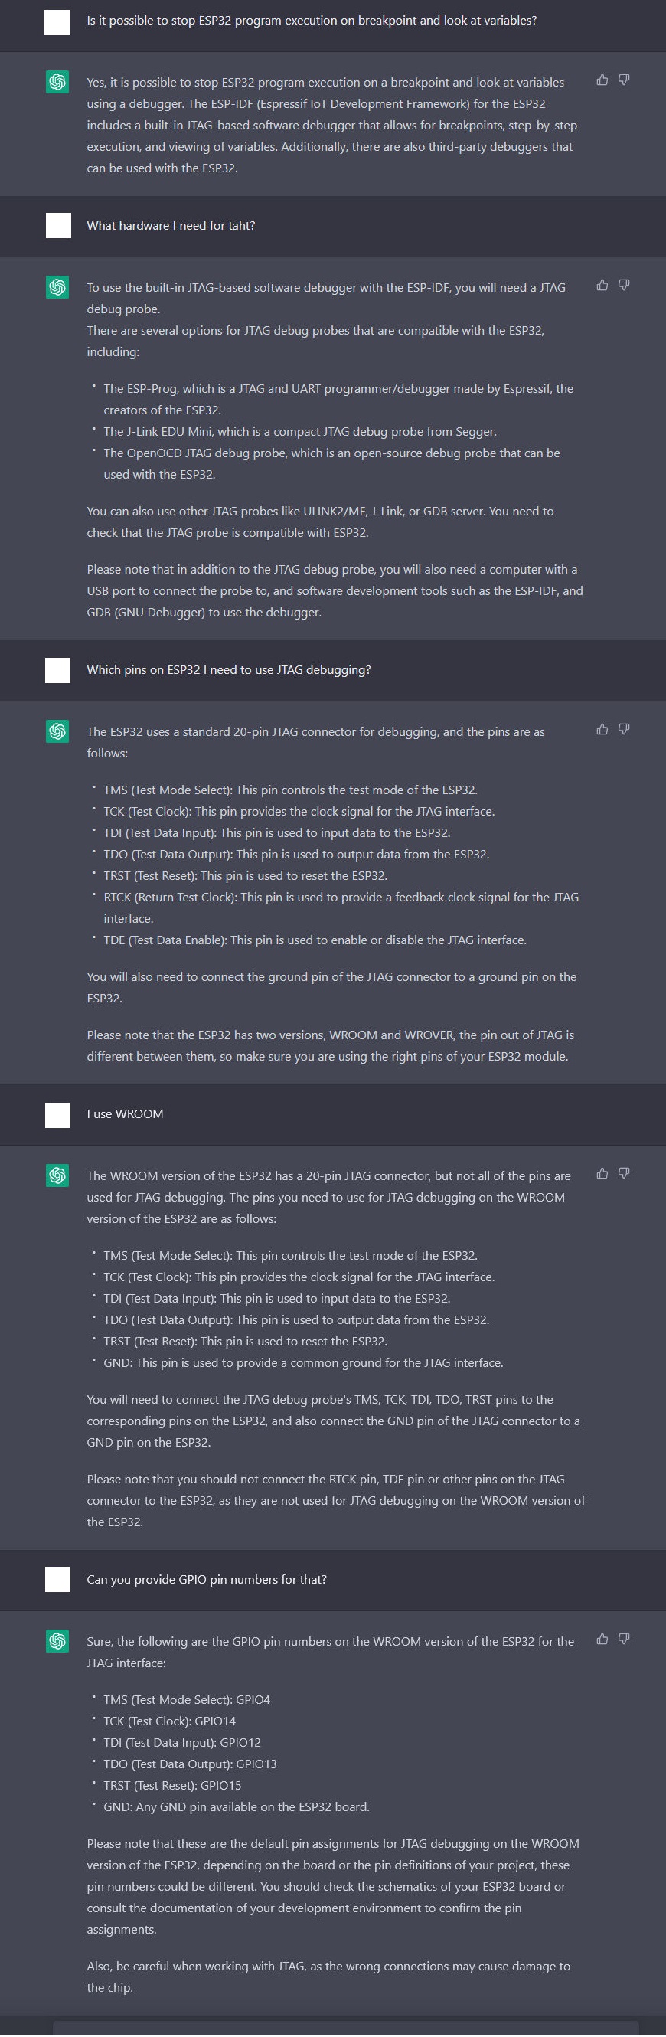Thumbs down the first breakpoint debugger answer
This screenshot has width=666, height=2037.
(x=623, y=80)
